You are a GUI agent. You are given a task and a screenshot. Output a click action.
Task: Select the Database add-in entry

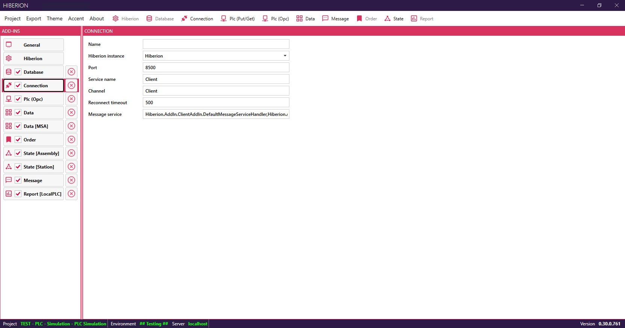click(33, 72)
